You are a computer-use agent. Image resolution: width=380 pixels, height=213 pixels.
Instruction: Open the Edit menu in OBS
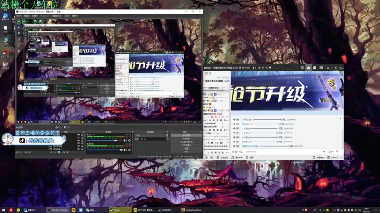27,16
